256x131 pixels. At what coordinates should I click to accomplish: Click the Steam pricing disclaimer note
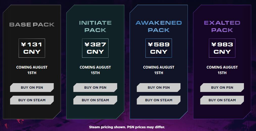[127, 127]
